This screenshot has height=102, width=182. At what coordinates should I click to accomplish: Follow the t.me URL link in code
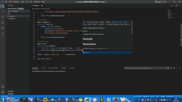(58, 33)
